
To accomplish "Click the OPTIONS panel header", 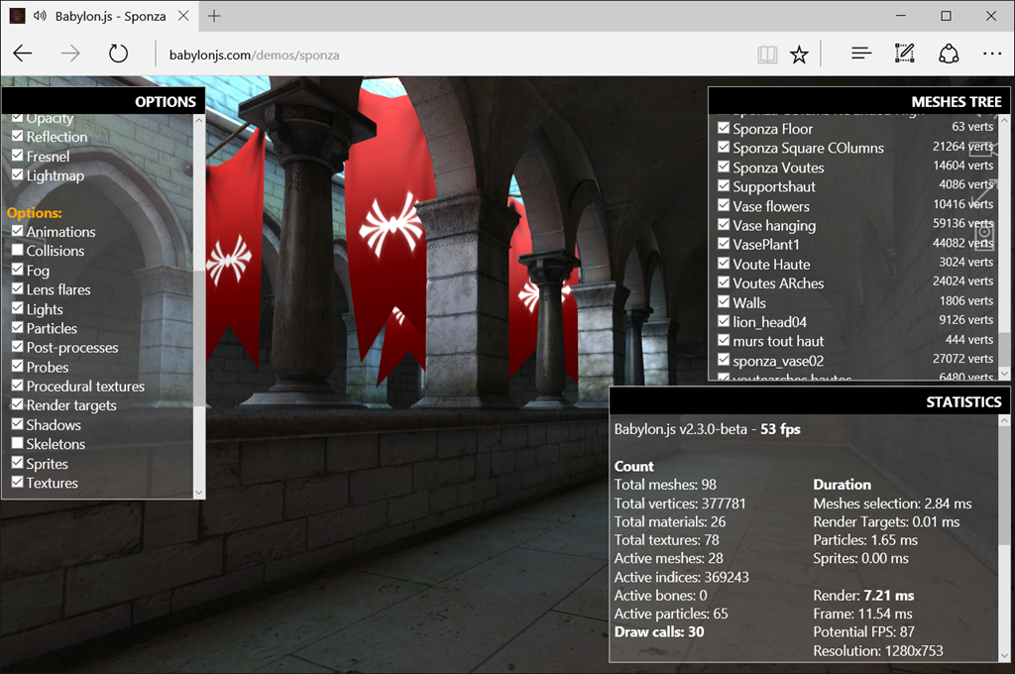I will (x=103, y=101).
